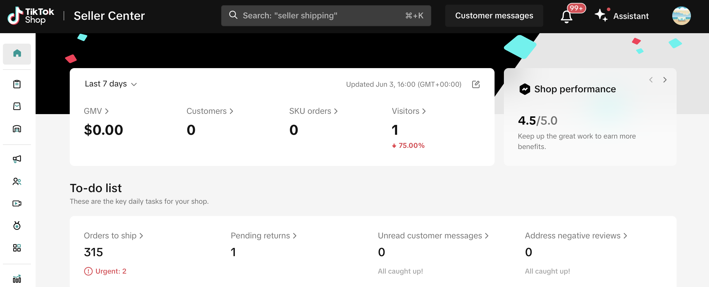Open Pending returns details
This screenshot has height=287, width=709.
pos(263,236)
